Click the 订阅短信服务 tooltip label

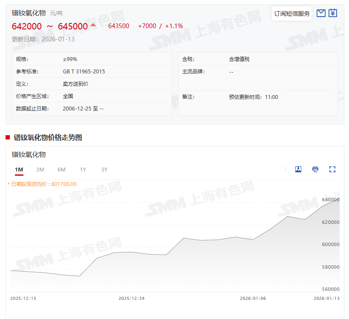click(x=292, y=14)
